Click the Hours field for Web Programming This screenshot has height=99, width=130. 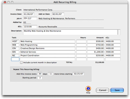pos(81,45)
